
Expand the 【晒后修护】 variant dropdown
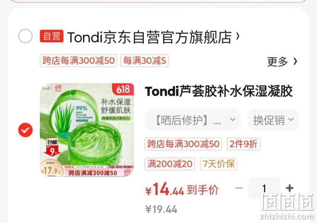point(193,120)
